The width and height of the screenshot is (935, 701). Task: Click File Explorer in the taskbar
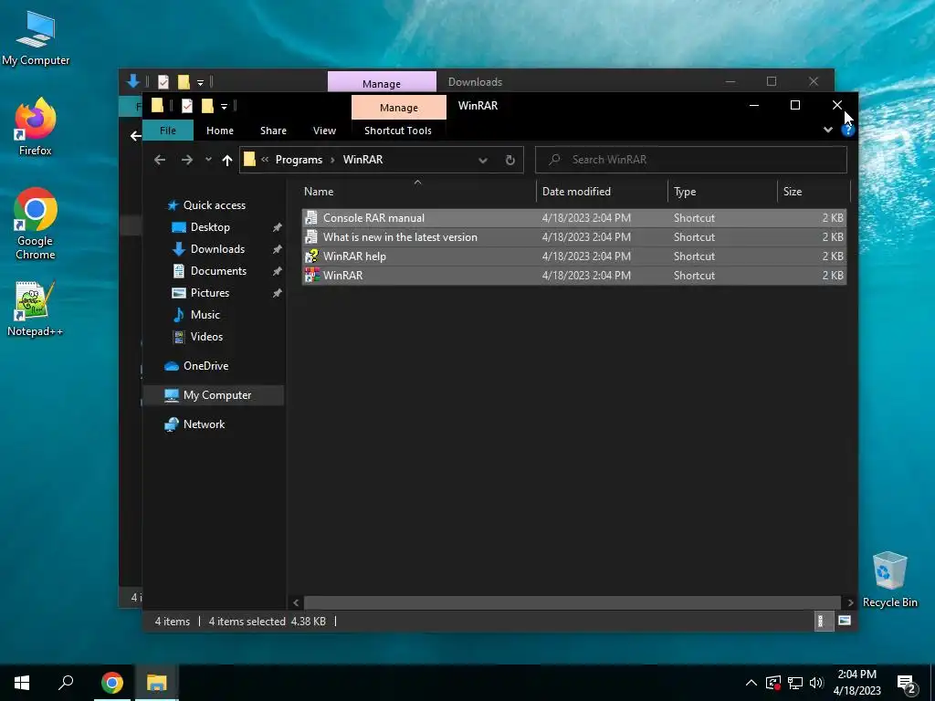(x=157, y=683)
